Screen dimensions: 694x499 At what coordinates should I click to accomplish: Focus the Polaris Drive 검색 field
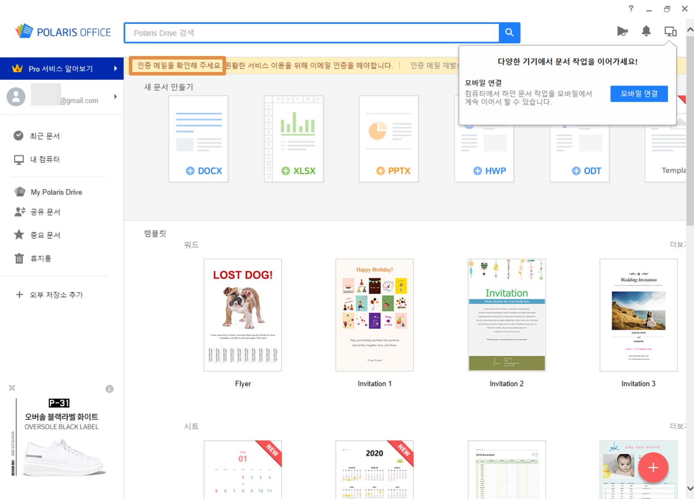311,33
